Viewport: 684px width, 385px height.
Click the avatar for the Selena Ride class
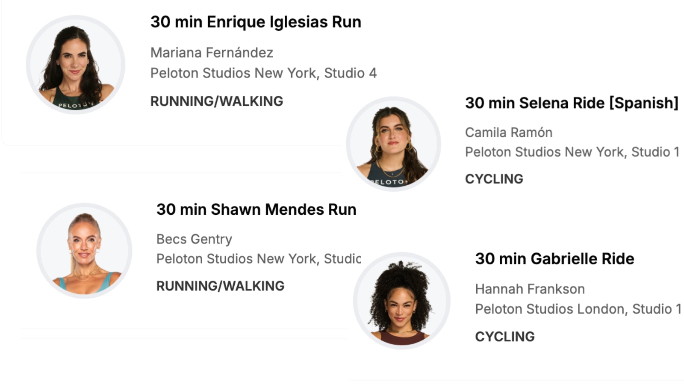393,144
